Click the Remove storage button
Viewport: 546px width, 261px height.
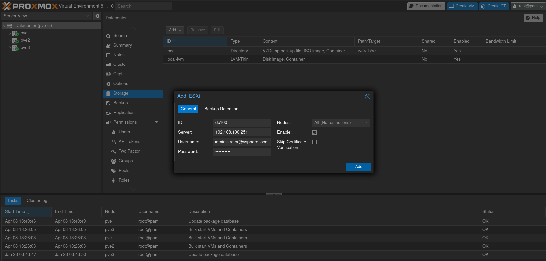[198, 30]
